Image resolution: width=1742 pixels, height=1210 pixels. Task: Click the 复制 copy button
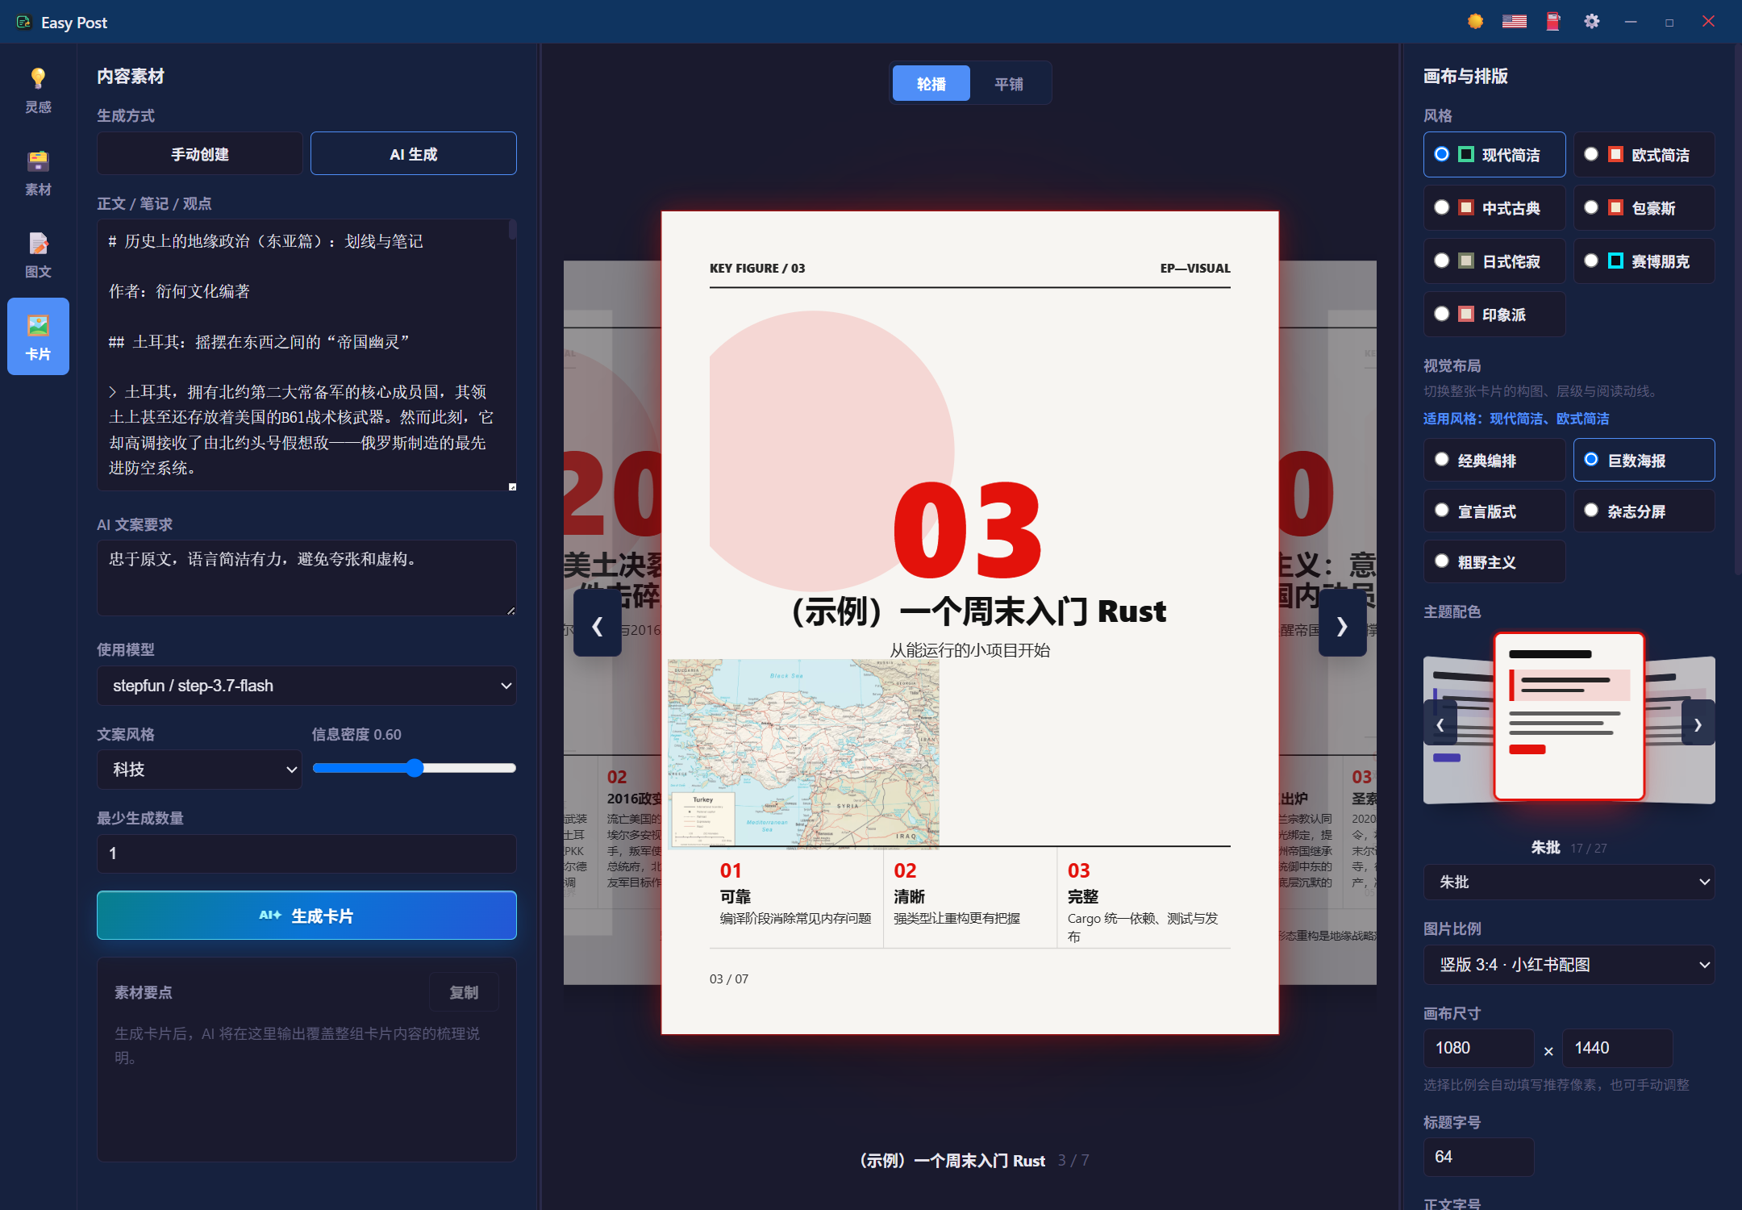pyautogui.click(x=464, y=992)
